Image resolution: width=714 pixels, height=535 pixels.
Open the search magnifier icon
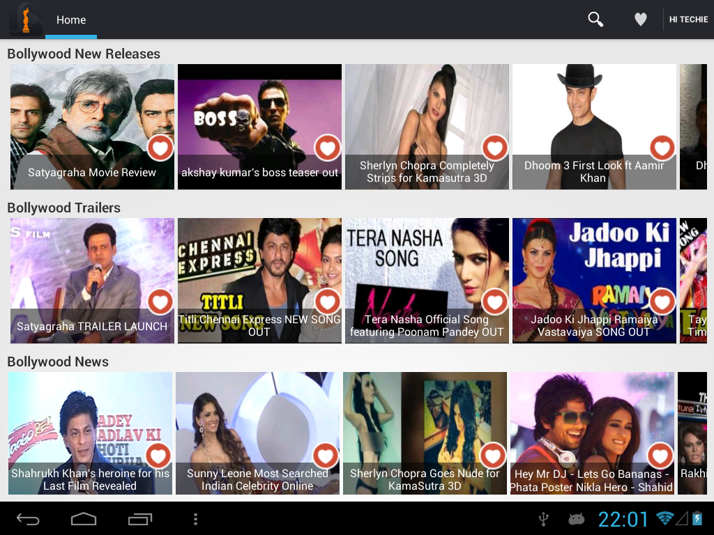(x=595, y=20)
